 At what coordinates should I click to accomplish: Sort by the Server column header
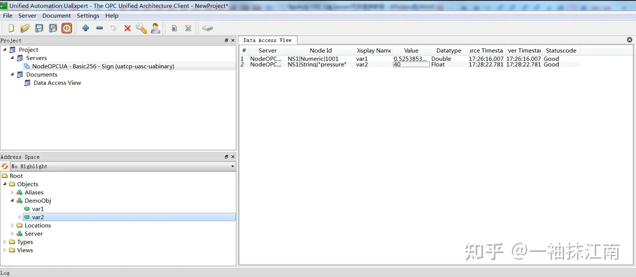click(x=268, y=50)
